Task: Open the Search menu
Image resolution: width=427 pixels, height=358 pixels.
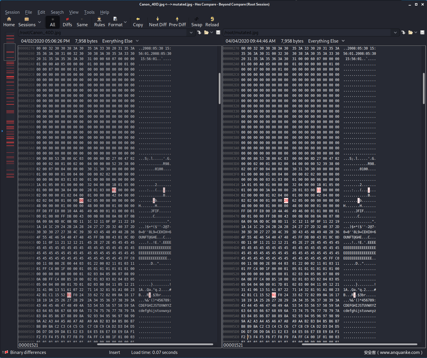Action: (x=57, y=12)
